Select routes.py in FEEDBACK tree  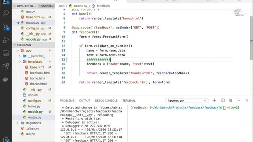34,118
